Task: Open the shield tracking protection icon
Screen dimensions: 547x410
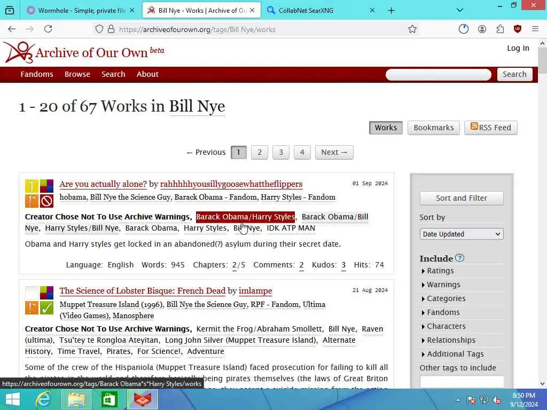Action: click(99, 29)
